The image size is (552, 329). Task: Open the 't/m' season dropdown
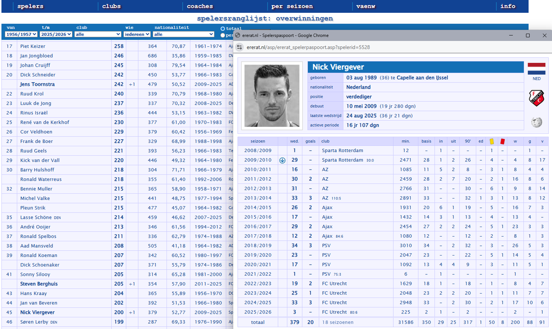coord(55,34)
